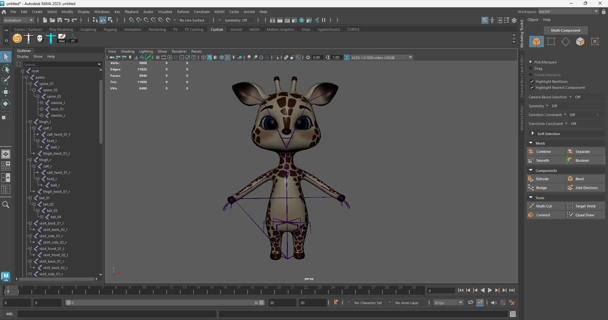
Task: Open the Outliner Display menu
Action: (23, 56)
